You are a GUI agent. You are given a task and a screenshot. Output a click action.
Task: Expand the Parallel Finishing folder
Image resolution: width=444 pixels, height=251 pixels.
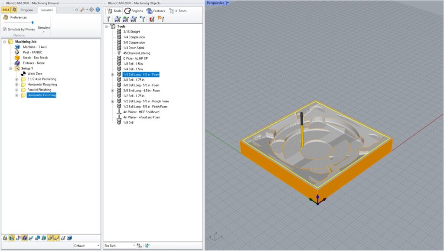[17, 90]
